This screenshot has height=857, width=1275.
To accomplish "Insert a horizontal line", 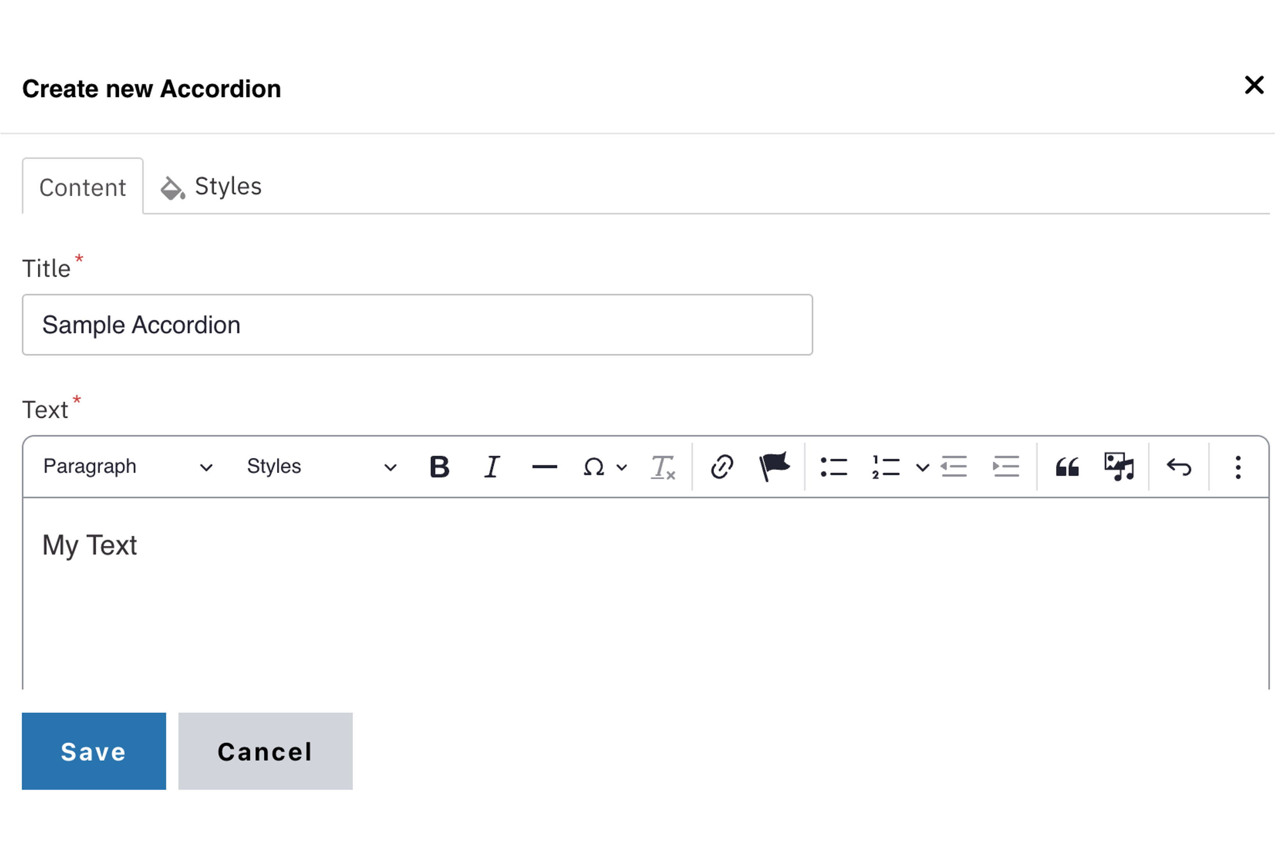I will click(544, 467).
